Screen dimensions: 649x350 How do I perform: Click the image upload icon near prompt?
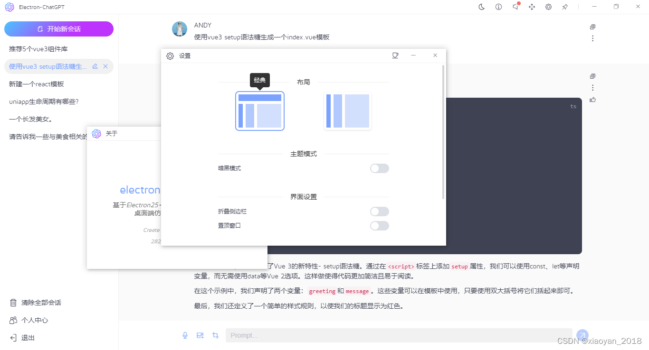pyautogui.click(x=200, y=335)
